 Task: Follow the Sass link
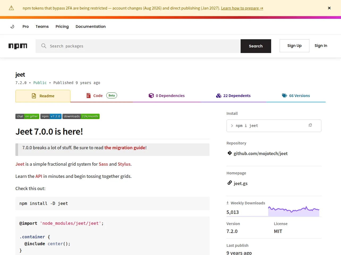click(x=103, y=164)
